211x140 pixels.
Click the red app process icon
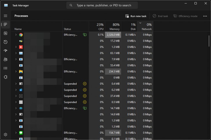[x=21, y=47]
